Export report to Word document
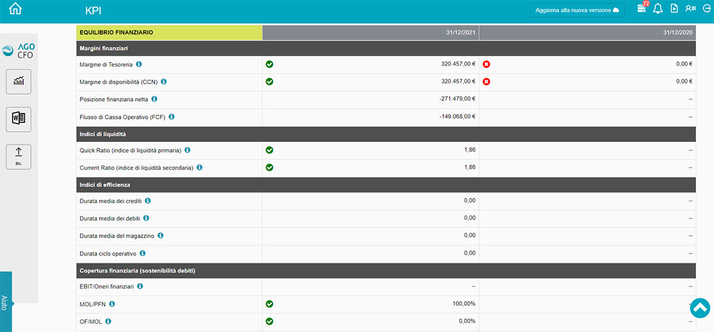 pyautogui.click(x=18, y=119)
